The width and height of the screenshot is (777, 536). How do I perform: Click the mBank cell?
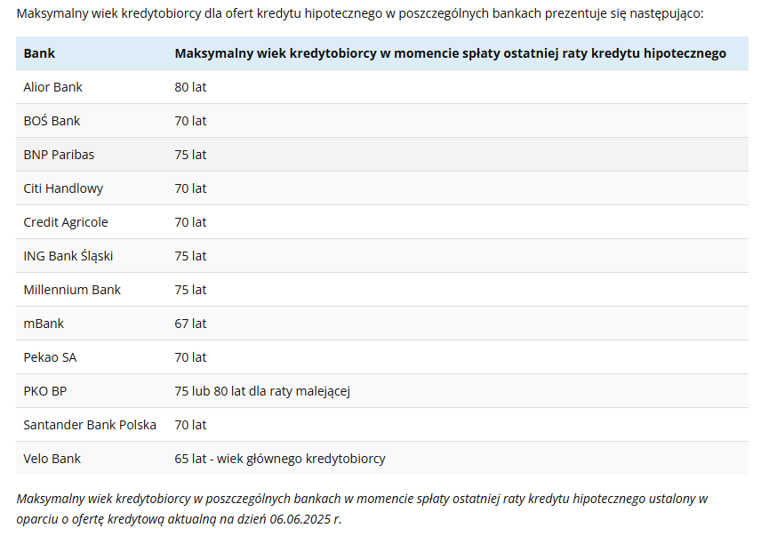pyautogui.click(x=44, y=324)
